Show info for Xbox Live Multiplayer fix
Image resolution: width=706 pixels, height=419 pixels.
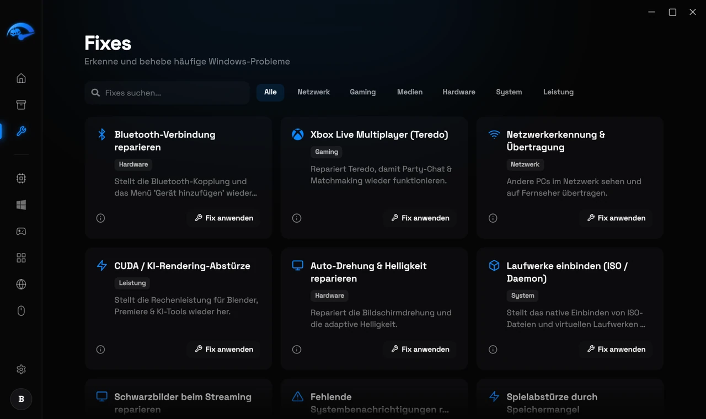click(x=297, y=218)
